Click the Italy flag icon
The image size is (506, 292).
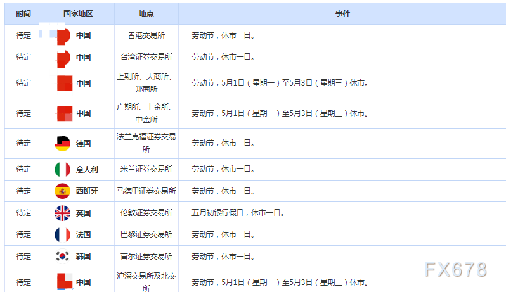(x=62, y=170)
